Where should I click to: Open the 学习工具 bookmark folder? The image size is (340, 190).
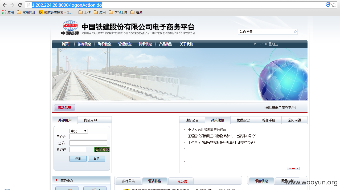(x=118, y=12)
